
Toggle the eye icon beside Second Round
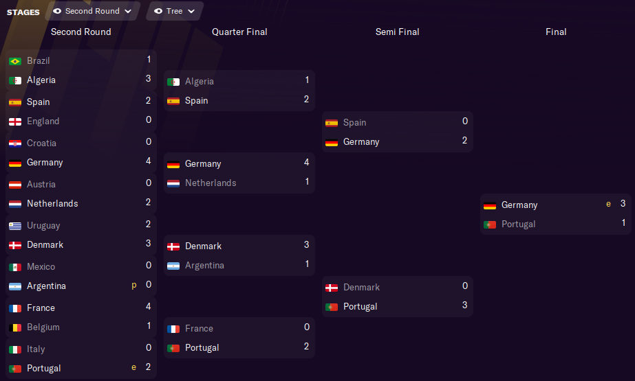pos(57,11)
